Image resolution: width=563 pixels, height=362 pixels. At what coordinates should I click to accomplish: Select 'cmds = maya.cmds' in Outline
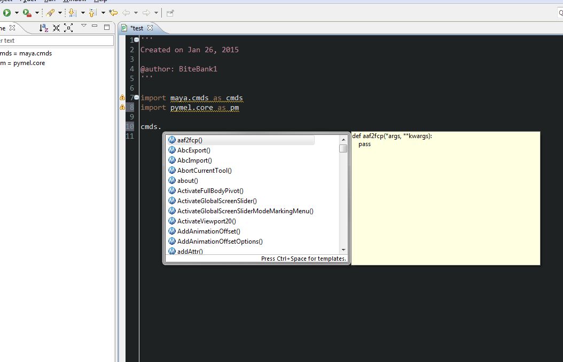tap(26, 53)
